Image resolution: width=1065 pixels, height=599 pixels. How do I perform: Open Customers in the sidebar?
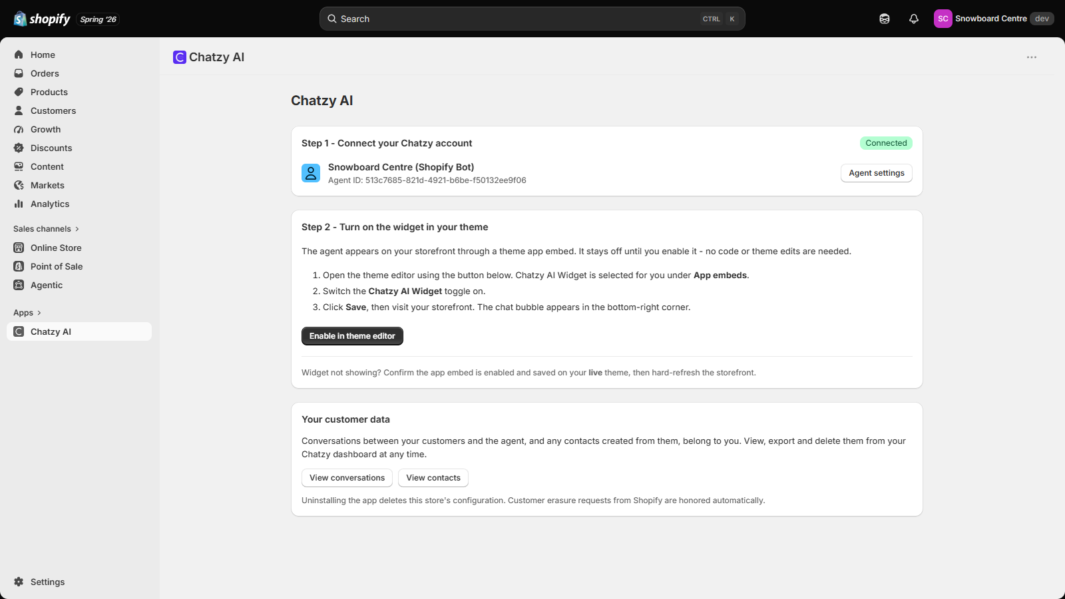pos(79,110)
